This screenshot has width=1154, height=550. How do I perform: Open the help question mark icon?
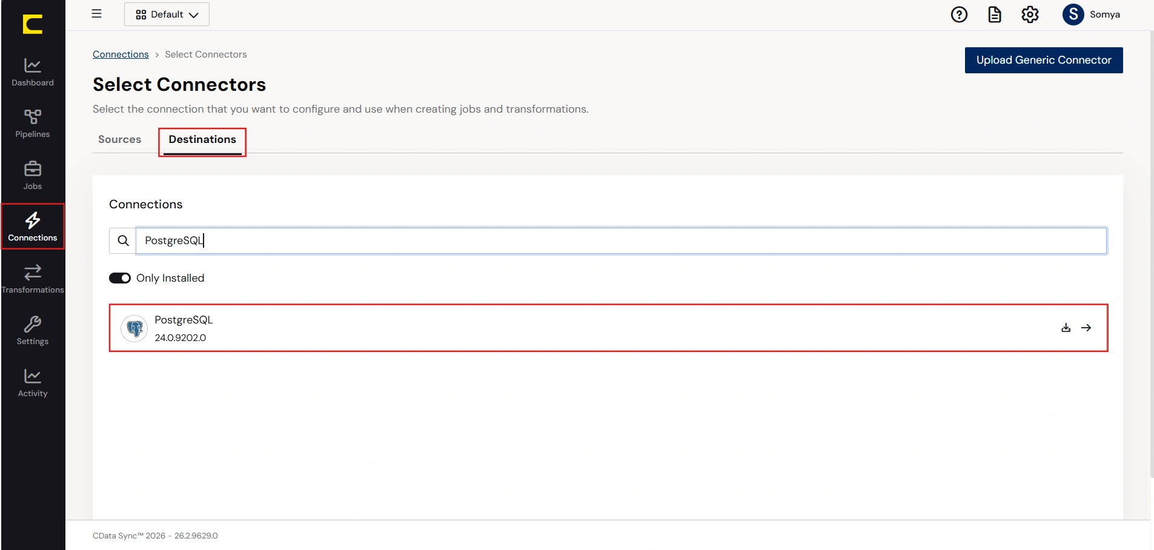959,15
